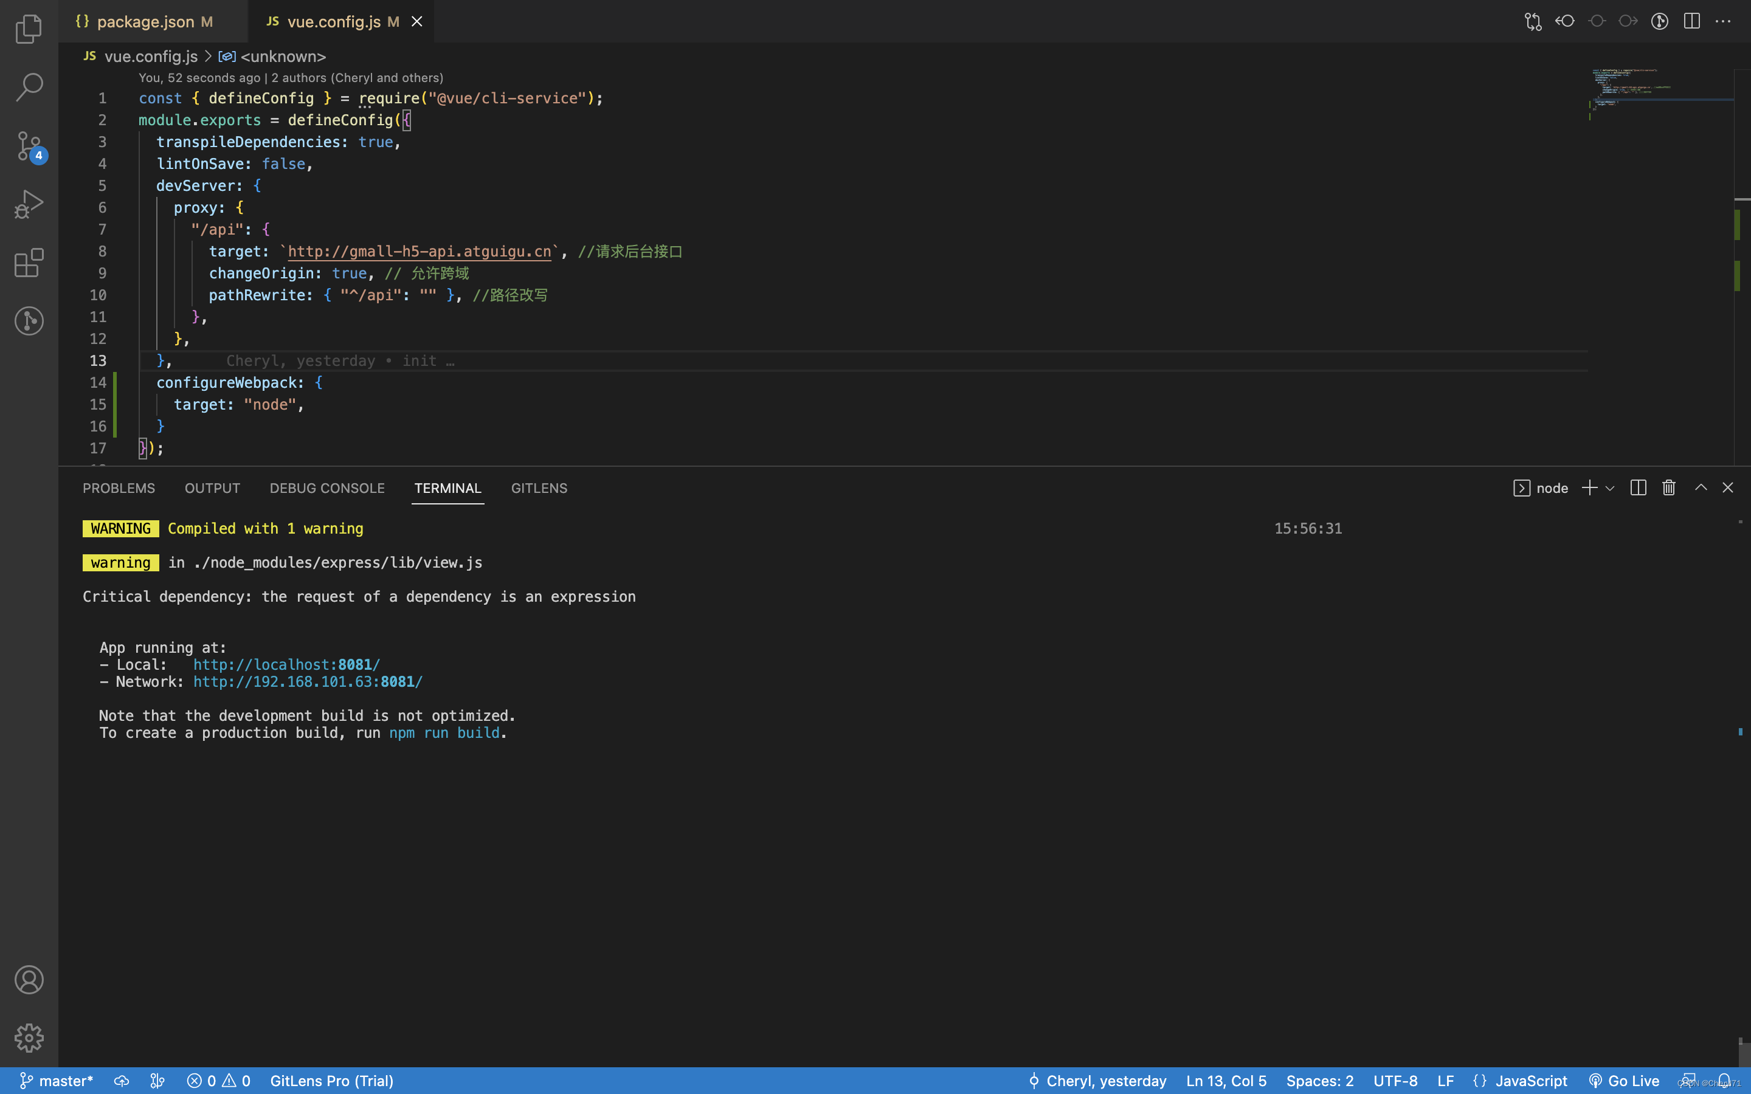Image resolution: width=1751 pixels, height=1094 pixels.
Task: Click the GitLens authors code lens above line 1
Action: [291, 77]
